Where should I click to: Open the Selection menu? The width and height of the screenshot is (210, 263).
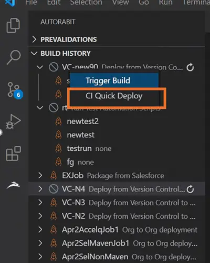86,3
